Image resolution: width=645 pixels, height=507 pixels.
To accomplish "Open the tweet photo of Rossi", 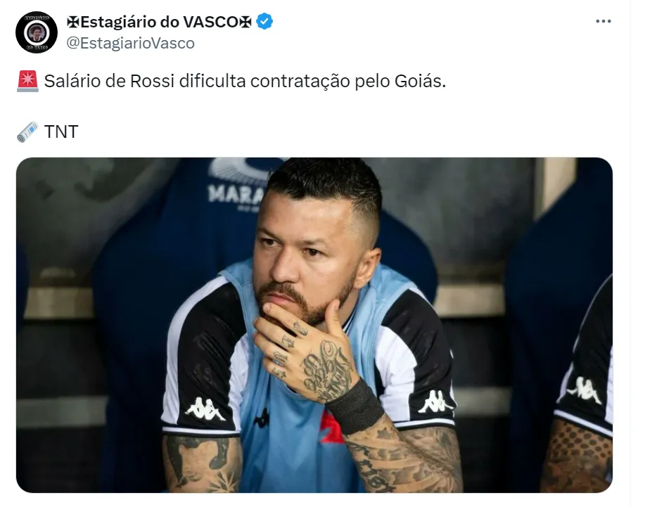I will (314, 325).
